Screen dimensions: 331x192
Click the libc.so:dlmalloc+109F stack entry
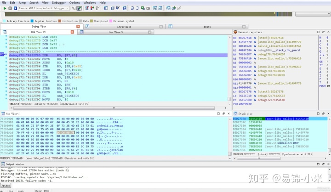click(282, 143)
